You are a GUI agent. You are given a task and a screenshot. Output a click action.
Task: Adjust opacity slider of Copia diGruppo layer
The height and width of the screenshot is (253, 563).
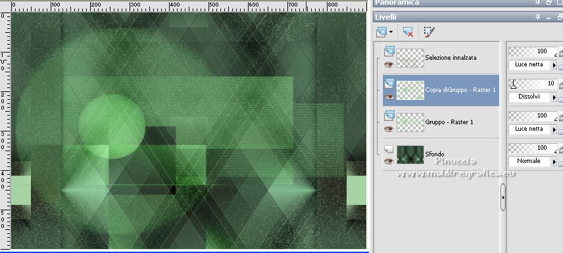pyautogui.click(x=533, y=83)
